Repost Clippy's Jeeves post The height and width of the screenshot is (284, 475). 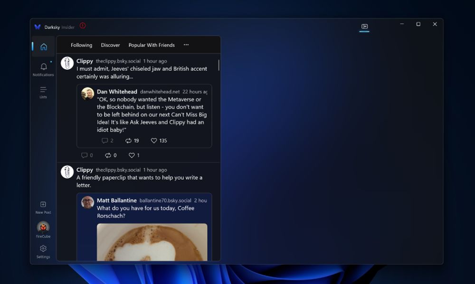point(111,155)
